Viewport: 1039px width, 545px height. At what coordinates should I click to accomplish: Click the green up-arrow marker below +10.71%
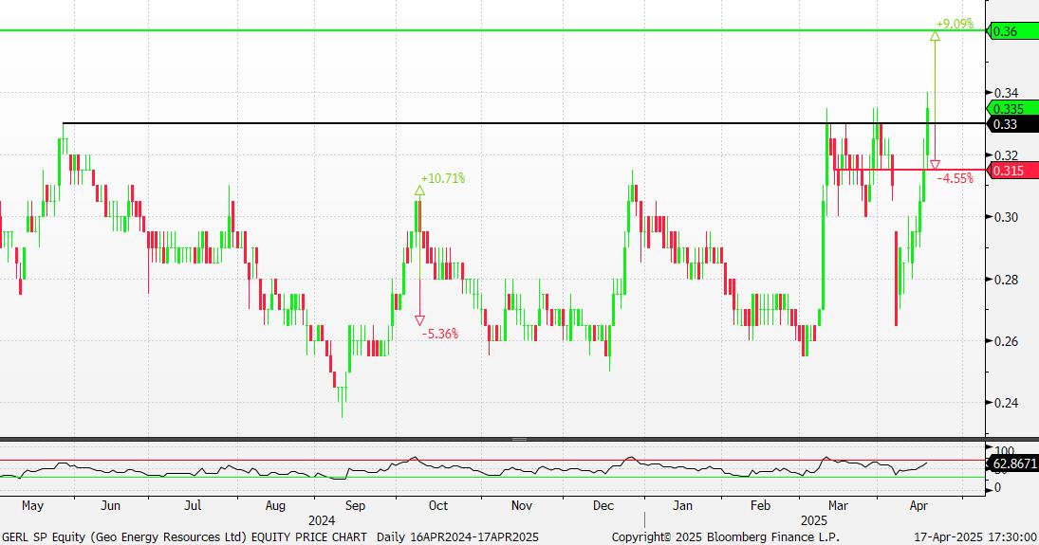[419, 191]
